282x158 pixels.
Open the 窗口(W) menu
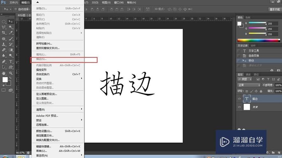119,3
